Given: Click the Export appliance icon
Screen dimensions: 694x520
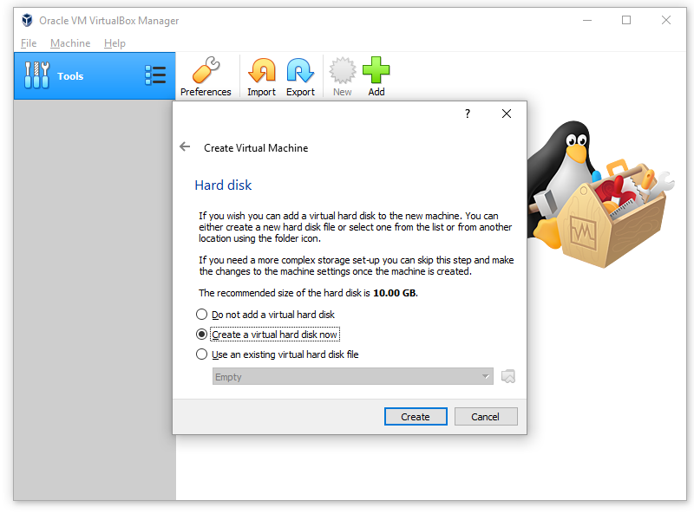Looking at the screenshot, I should pyautogui.click(x=300, y=76).
